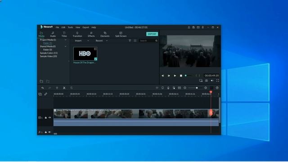Open the Split Screen tab
Viewport: 288px width, 162px height.
[x=121, y=34]
